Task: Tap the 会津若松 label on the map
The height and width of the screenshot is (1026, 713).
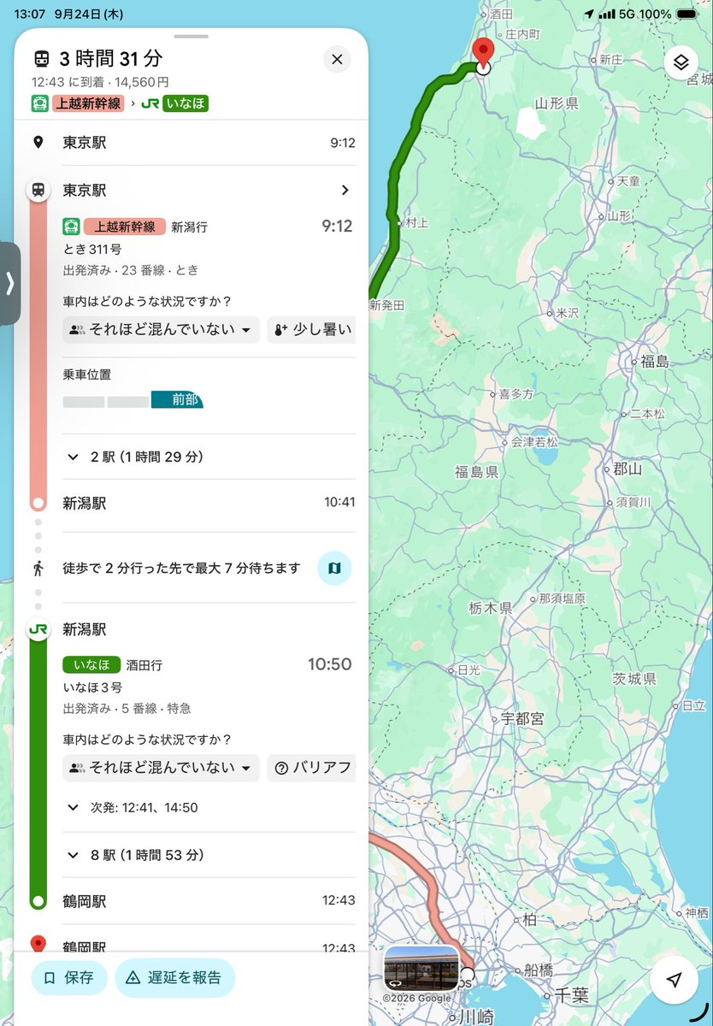Action: 534,442
